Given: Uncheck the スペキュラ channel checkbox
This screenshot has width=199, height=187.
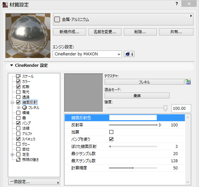Looking at the screenshot, I should coord(18,139).
